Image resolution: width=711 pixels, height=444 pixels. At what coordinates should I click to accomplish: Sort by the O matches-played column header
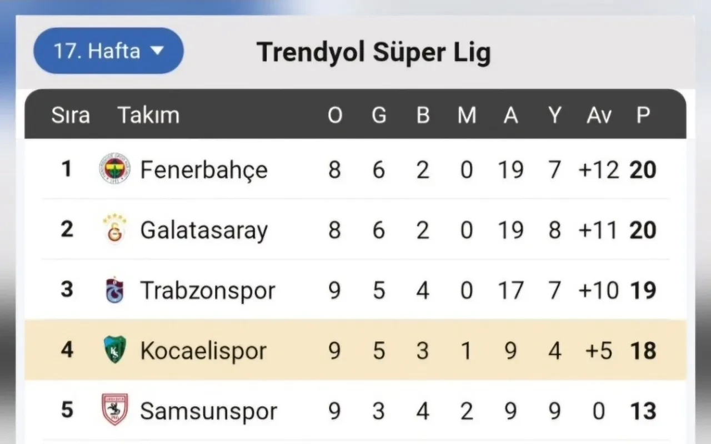[334, 115]
